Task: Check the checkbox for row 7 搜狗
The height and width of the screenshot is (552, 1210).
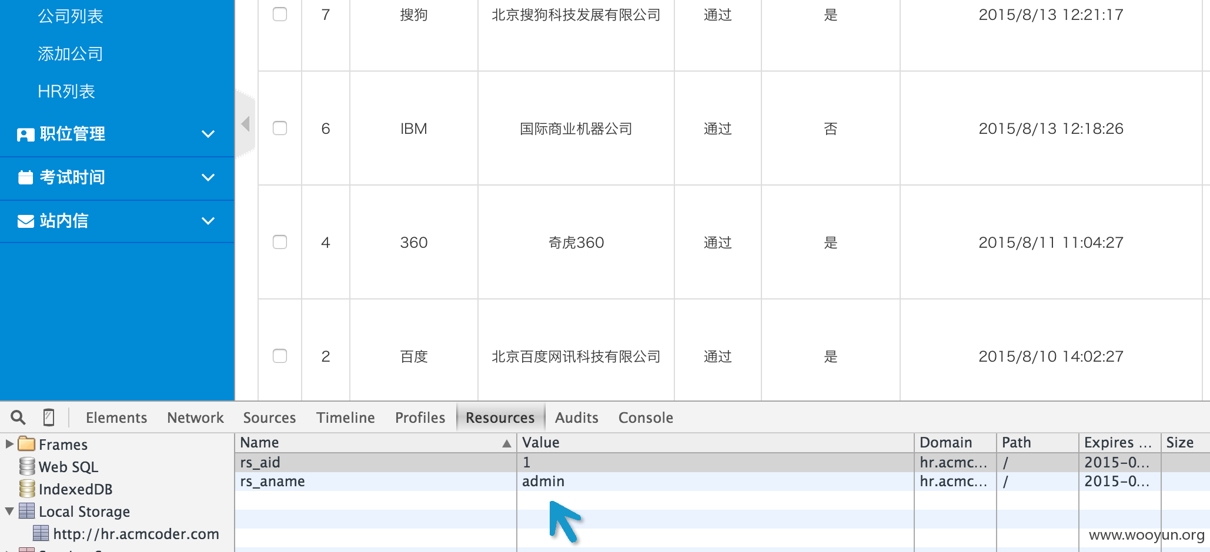Action: point(280,14)
